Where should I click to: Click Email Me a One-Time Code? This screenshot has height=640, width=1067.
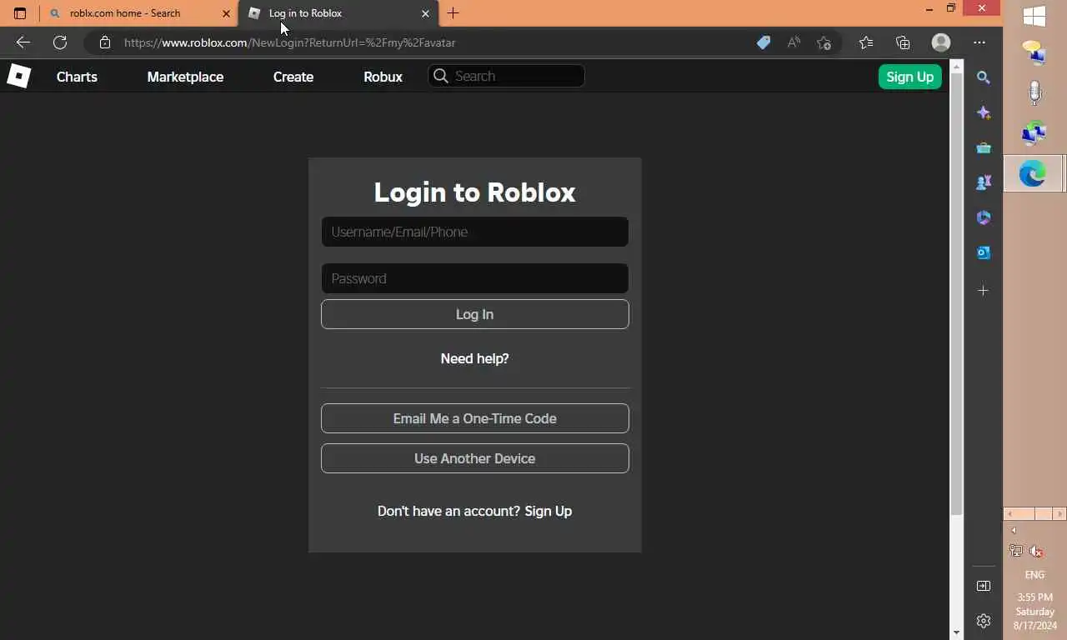pos(475,418)
